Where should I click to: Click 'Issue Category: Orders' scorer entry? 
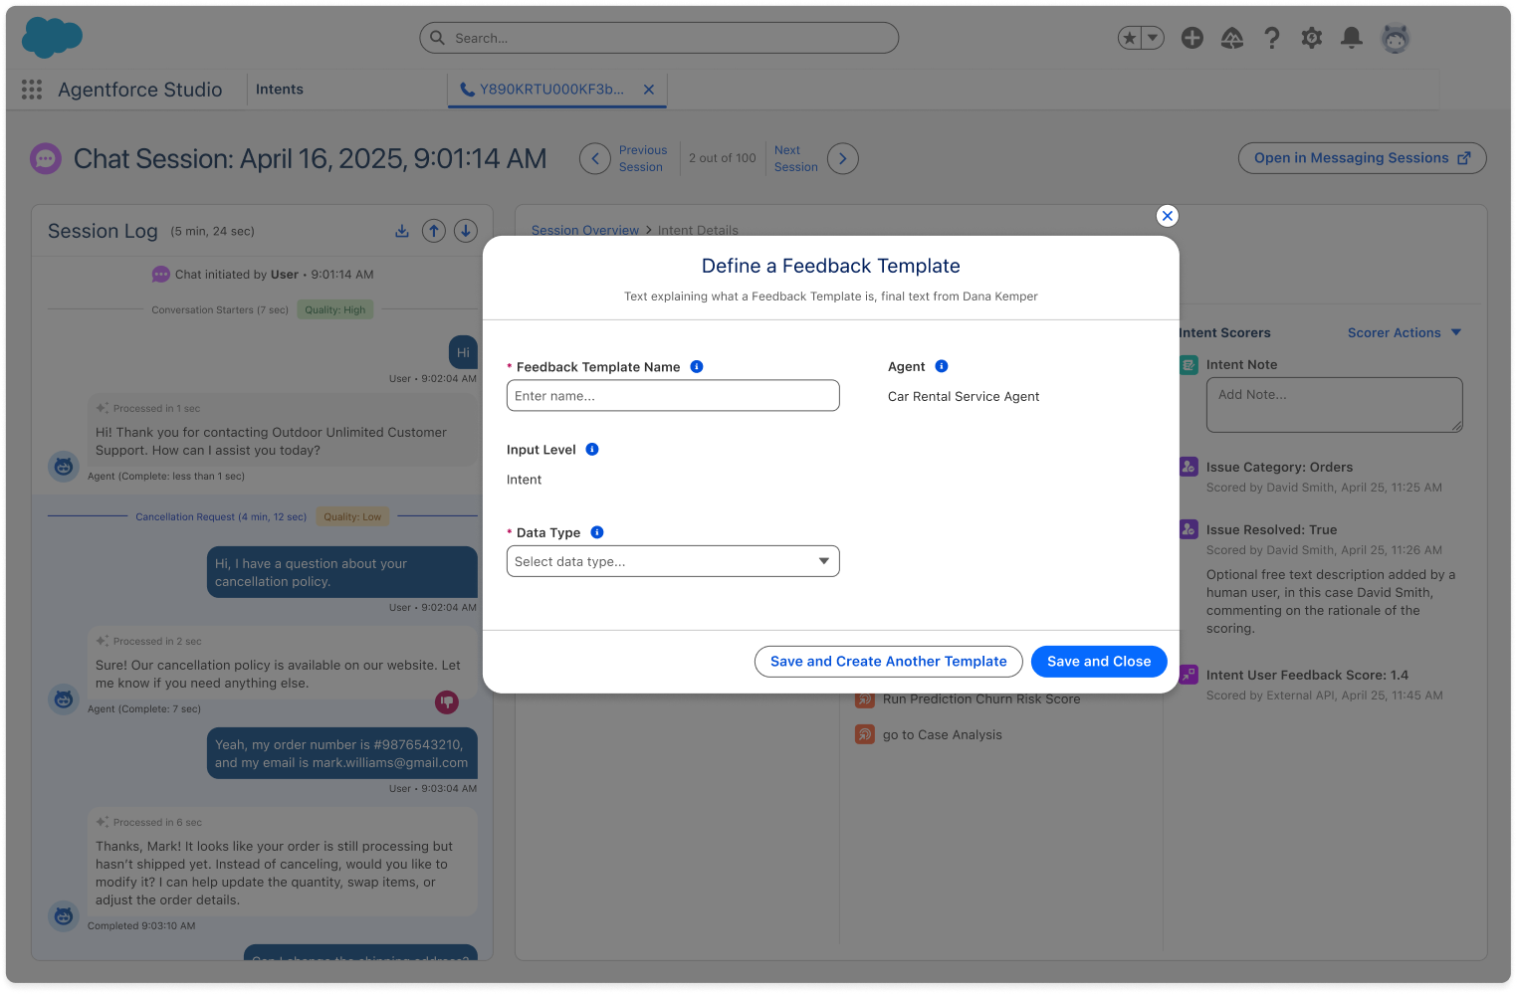tap(1279, 467)
